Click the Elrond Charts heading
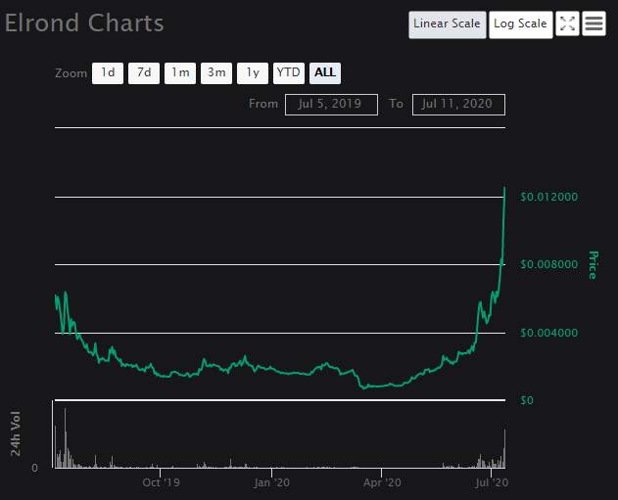The height and width of the screenshot is (500, 618). click(x=84, y=23)
